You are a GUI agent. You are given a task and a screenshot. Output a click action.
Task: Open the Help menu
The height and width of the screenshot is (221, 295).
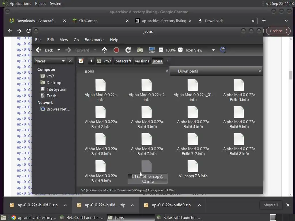pos(114,40)
